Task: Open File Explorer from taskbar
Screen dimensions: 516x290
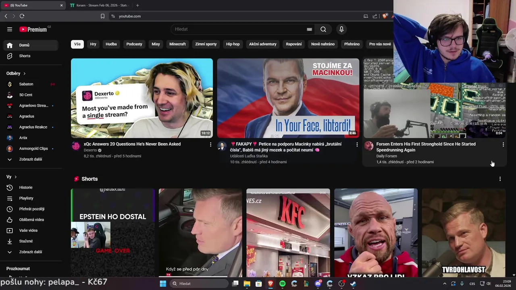Action: (x=247, y=284)
